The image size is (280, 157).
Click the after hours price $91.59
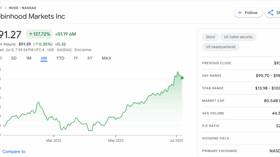click(x=24, y=44)
